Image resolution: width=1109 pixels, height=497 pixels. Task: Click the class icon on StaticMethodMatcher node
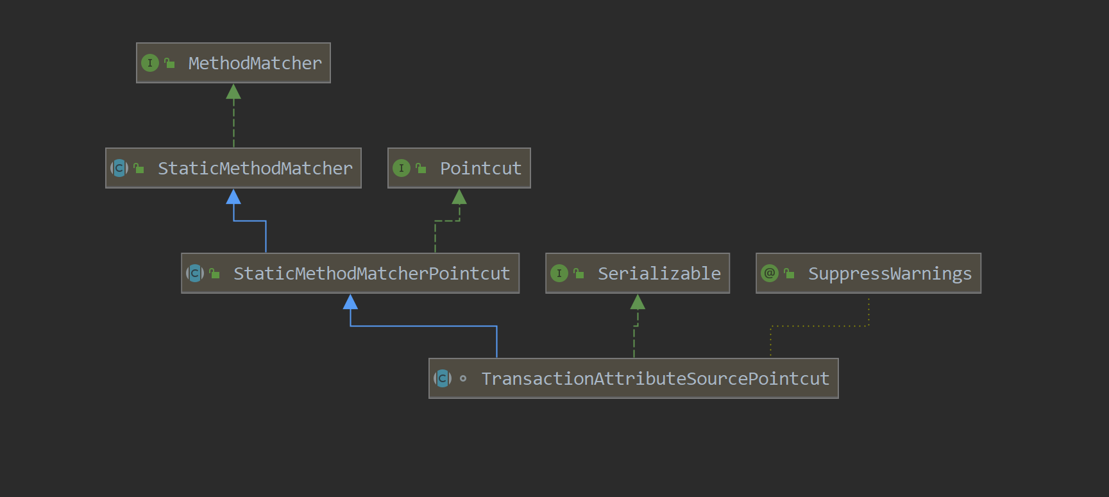[x=119, y=168]
